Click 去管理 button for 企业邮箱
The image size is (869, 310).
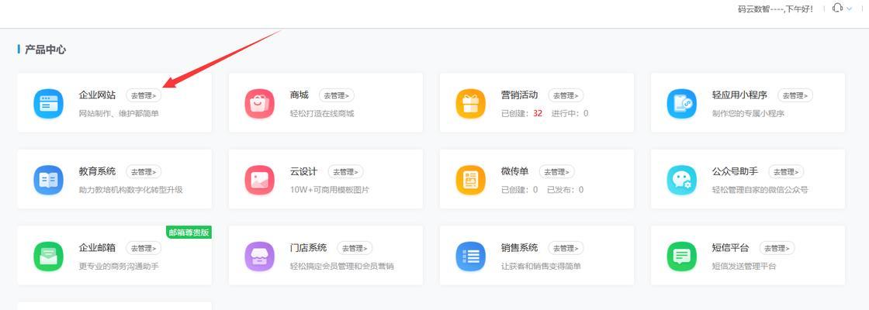(144, 248)
